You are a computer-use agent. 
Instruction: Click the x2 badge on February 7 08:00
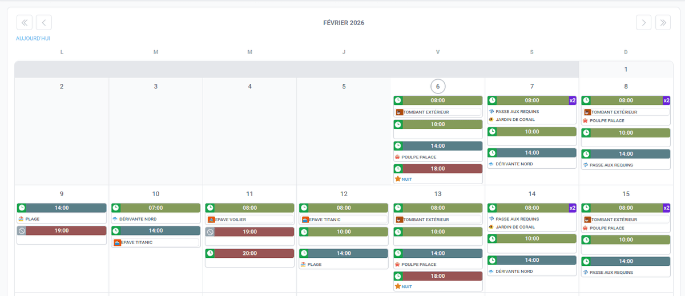point(573,100)
